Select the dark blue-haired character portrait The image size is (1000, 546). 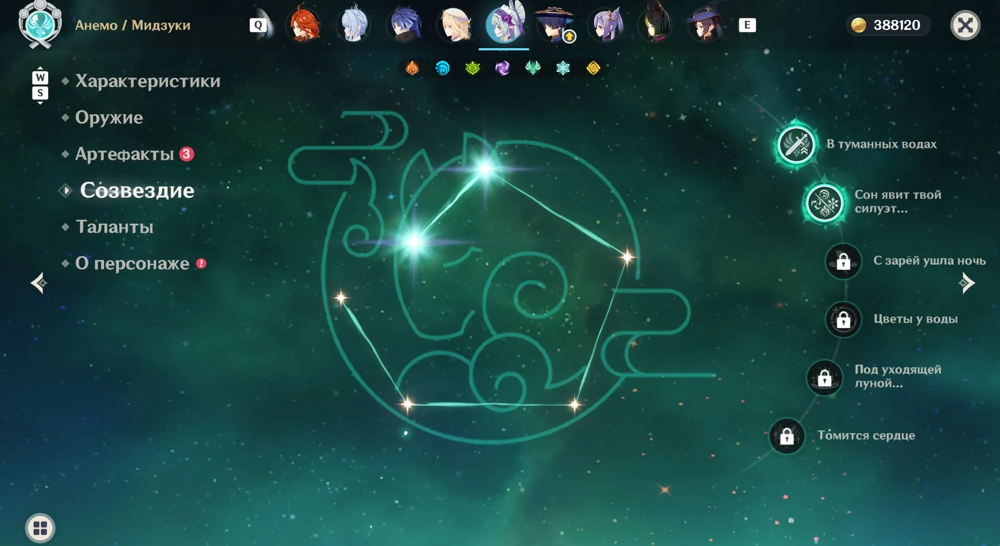click(404, 25)
